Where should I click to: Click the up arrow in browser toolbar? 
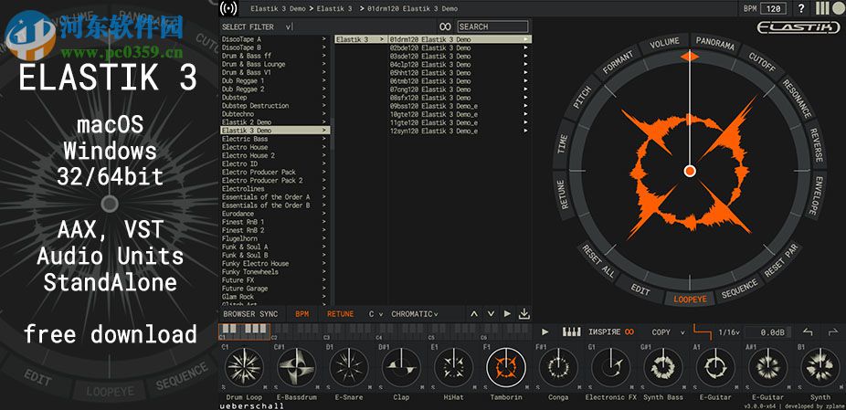pos(474,314)
